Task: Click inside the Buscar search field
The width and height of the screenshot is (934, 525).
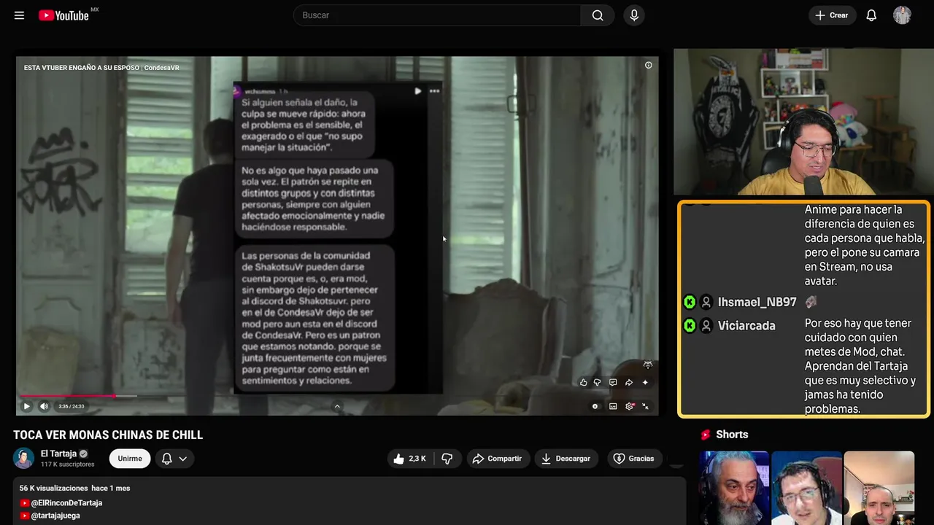Action: (x=437, y=15)
